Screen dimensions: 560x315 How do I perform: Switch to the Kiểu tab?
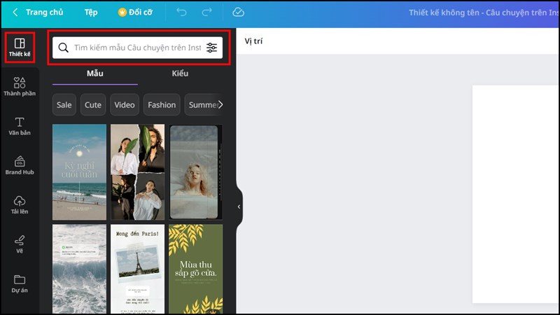180,73
